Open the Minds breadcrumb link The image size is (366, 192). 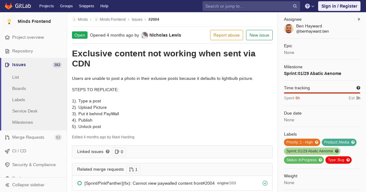(x=83, y=20)
